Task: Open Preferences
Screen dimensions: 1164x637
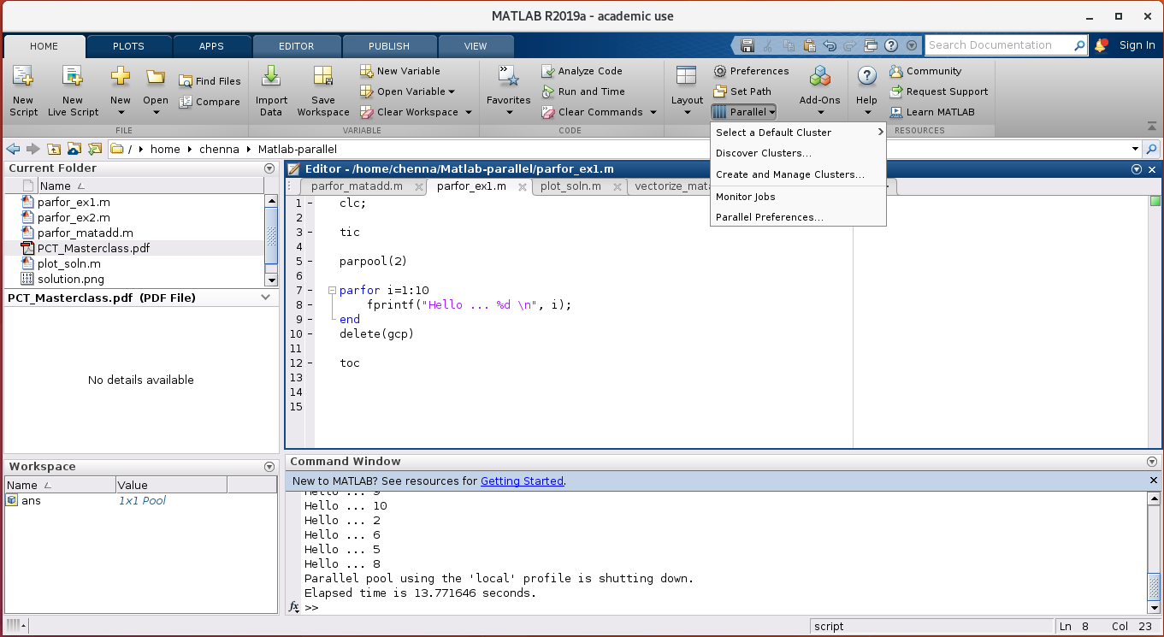Action: [751, 71]
